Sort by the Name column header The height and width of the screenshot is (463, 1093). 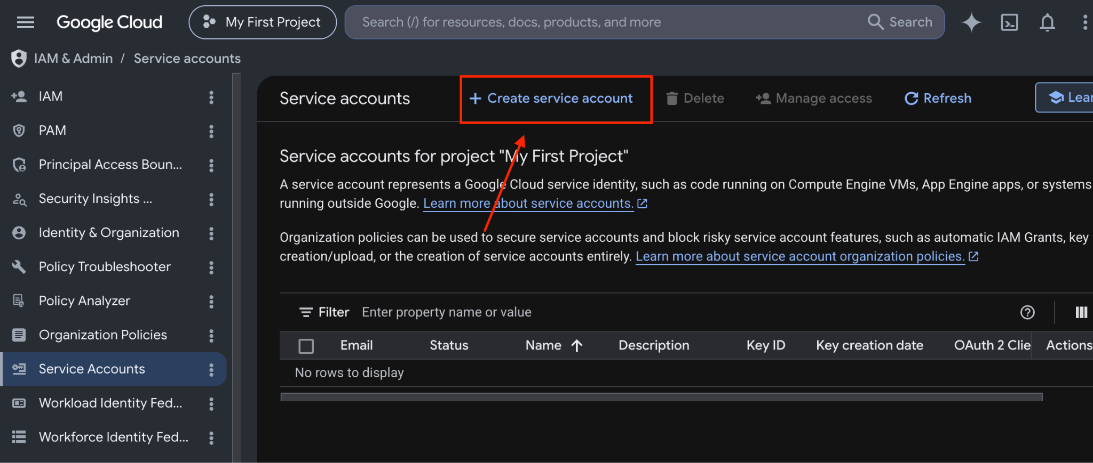point(543,345)
